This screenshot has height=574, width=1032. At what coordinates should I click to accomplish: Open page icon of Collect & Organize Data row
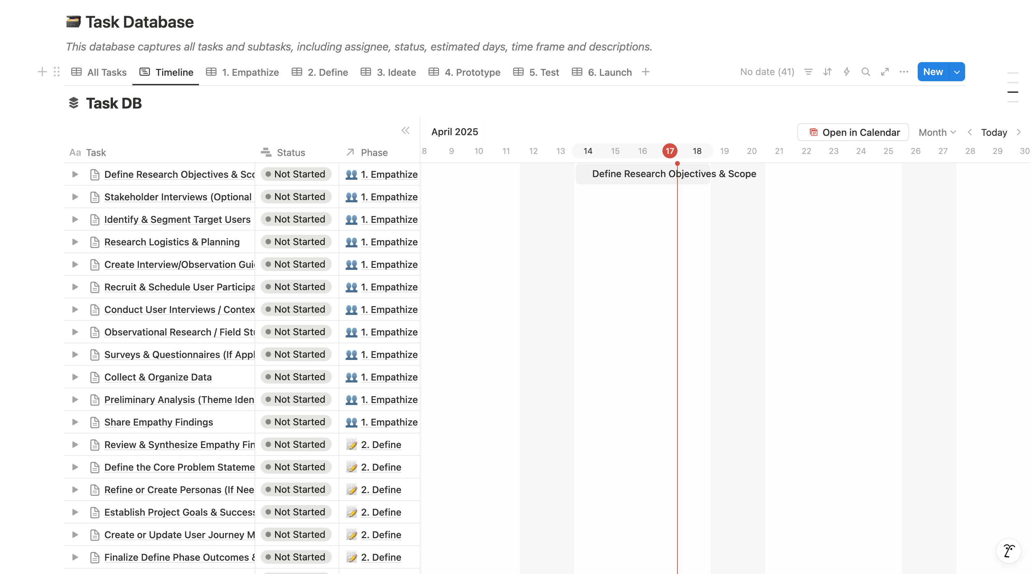(x=95, y=377)
